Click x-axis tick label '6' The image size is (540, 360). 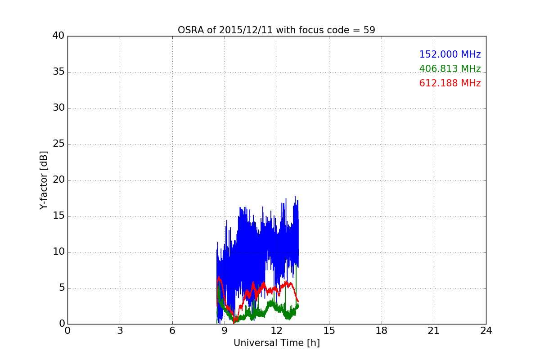tap(172, 331)
